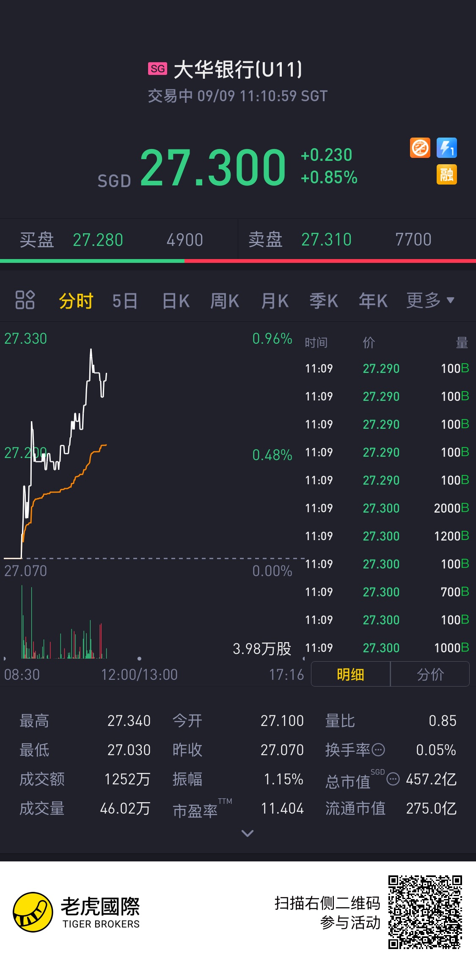Viewport: 476px width, 963px height.
Task: Tap the 买盘 bid price 27.280
Action: click(x=98, y=240)
